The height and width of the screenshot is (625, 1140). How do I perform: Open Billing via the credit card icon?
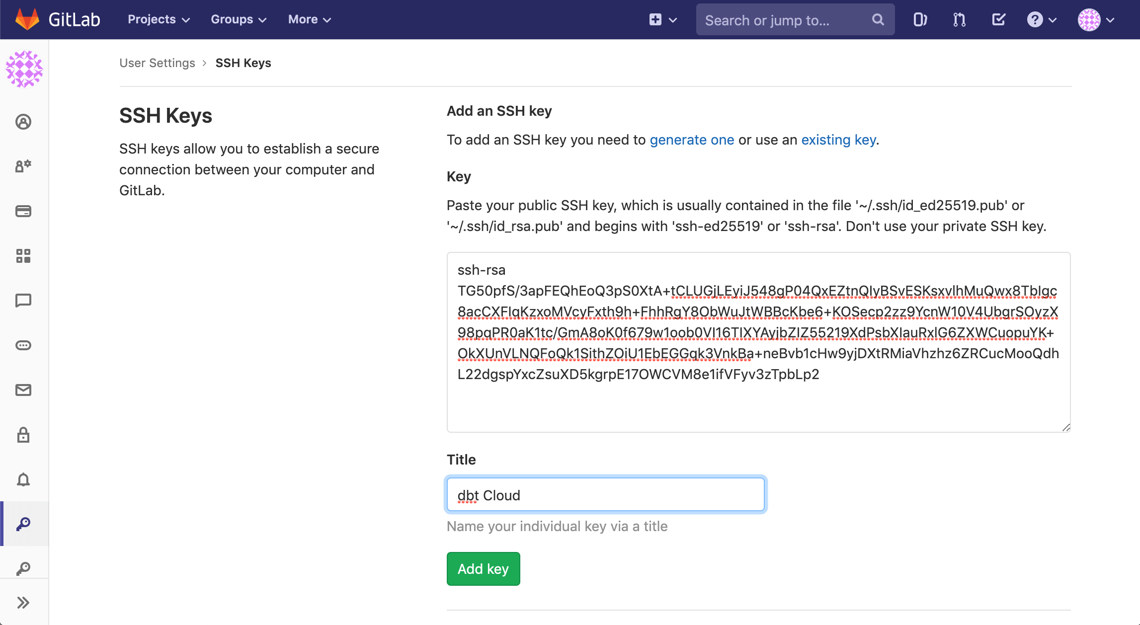[x=24, y=211]
